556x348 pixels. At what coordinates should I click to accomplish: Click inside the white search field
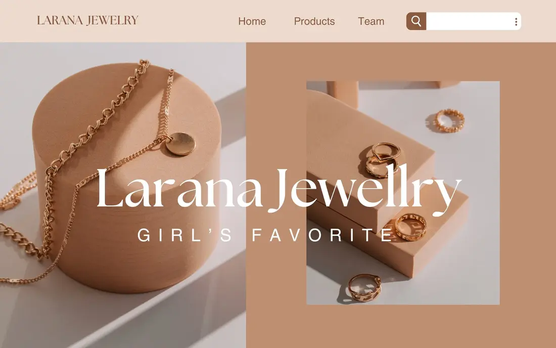click(469, 21)
